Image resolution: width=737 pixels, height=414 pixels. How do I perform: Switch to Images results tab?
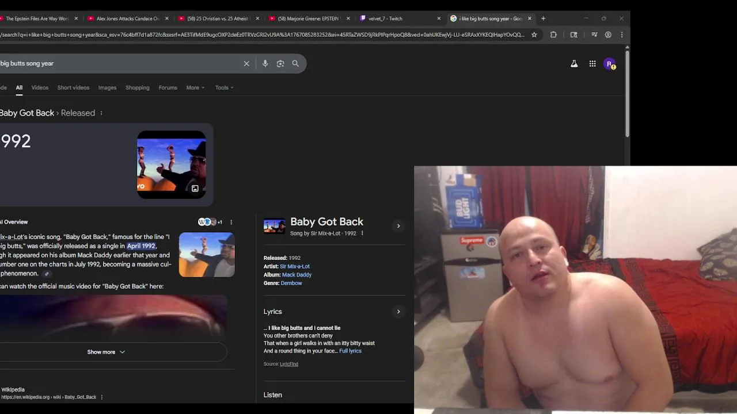coord(107,88)
